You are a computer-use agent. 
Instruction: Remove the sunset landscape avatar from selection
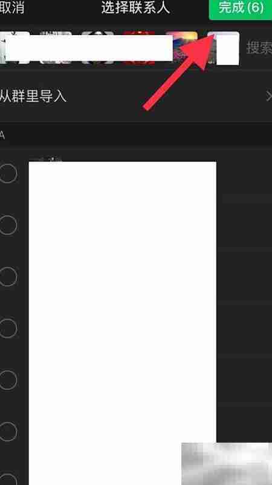coord(181,48)
